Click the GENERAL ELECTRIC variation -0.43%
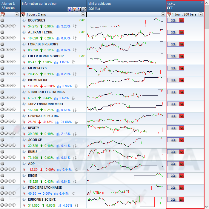 pos(48,122)
